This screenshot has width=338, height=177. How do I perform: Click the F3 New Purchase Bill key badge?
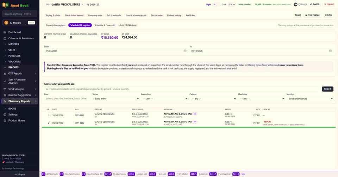[x=83, y=174]
